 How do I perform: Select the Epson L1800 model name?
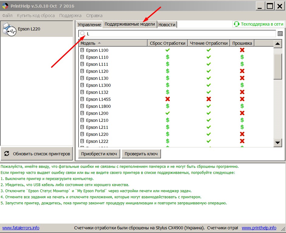point(98,106)
